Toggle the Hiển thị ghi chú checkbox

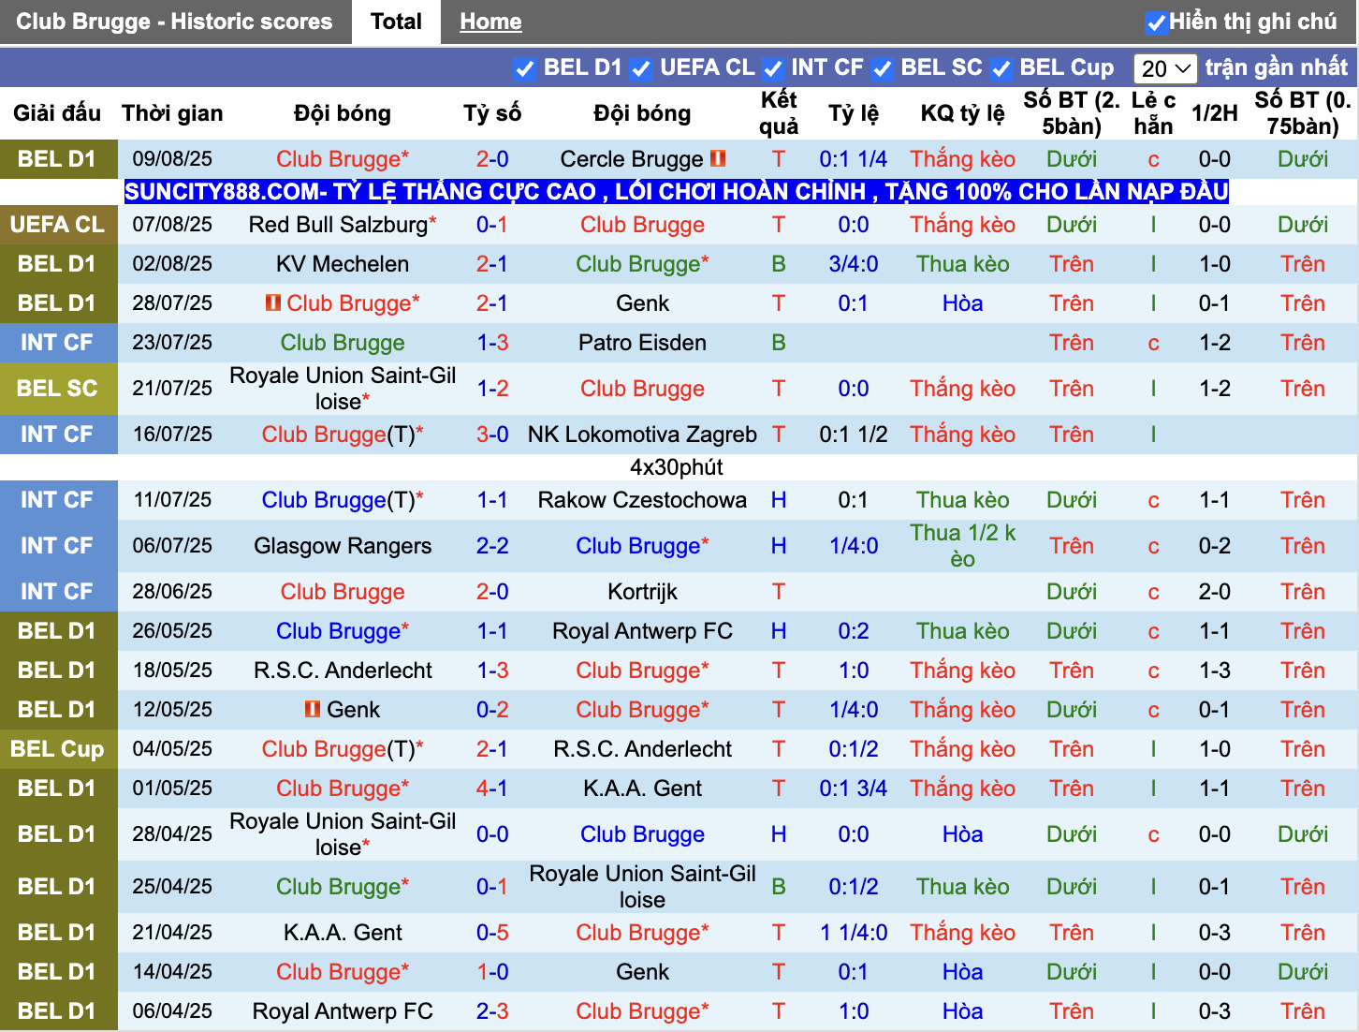1157,22
